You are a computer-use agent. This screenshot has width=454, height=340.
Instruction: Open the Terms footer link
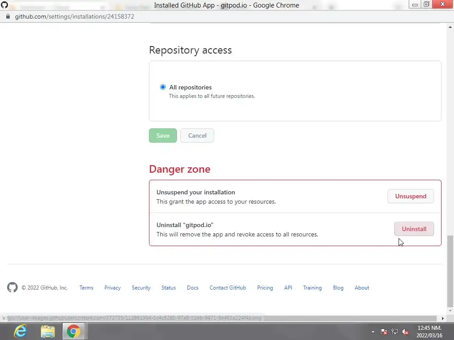86,288
